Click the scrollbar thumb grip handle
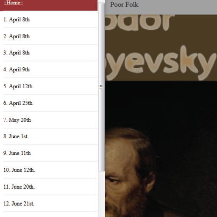217x217 pixels. [x=101, y=86]
